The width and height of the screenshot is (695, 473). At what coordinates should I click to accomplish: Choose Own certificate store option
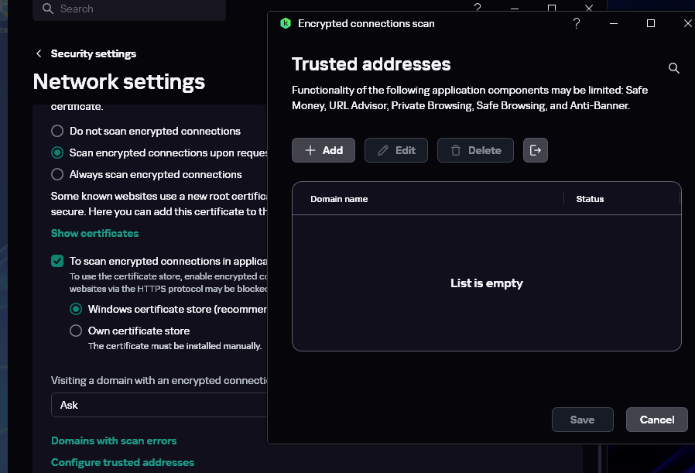click(76, 331)
